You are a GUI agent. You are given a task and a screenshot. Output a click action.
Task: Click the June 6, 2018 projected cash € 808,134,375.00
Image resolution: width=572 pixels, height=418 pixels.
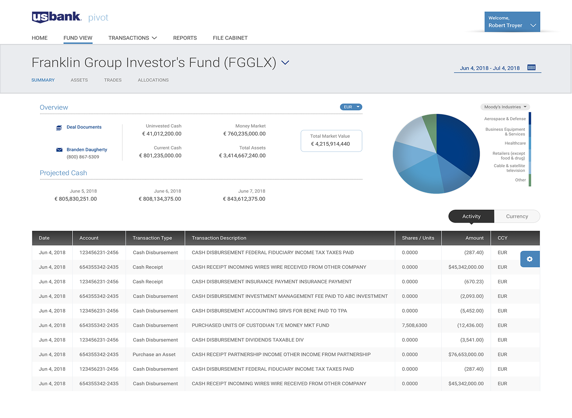160,199
